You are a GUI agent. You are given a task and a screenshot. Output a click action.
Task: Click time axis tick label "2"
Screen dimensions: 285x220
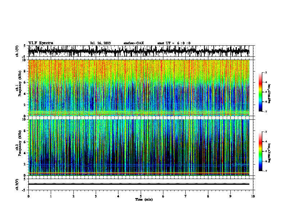73,196
